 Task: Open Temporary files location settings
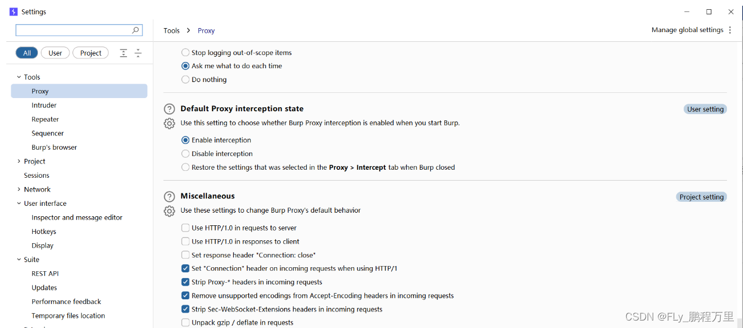68,316
